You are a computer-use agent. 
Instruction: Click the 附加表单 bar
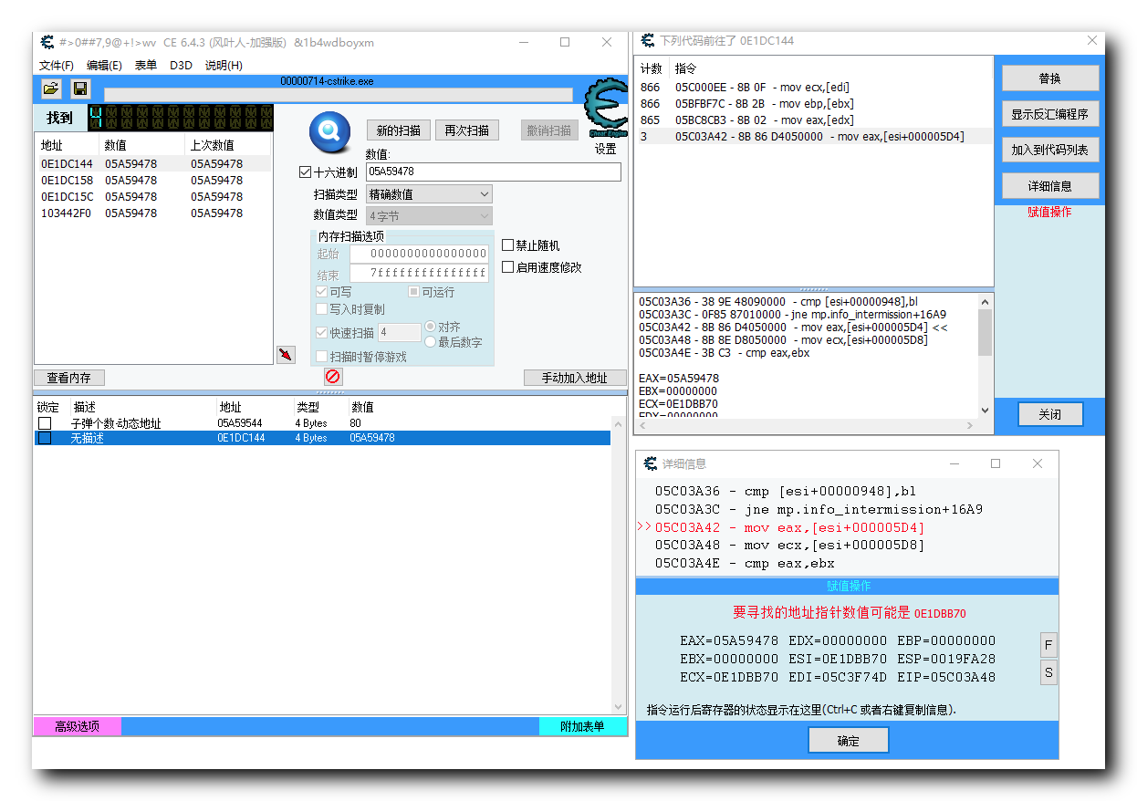582,726
